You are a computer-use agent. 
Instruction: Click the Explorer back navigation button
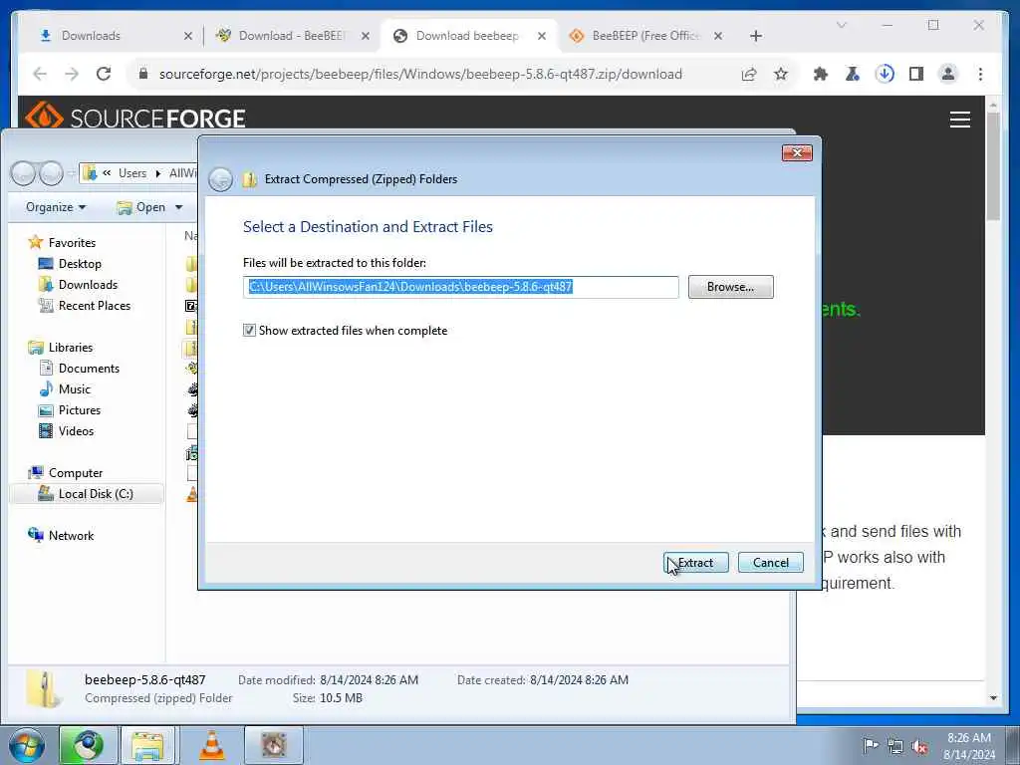(x=23, y=173)
